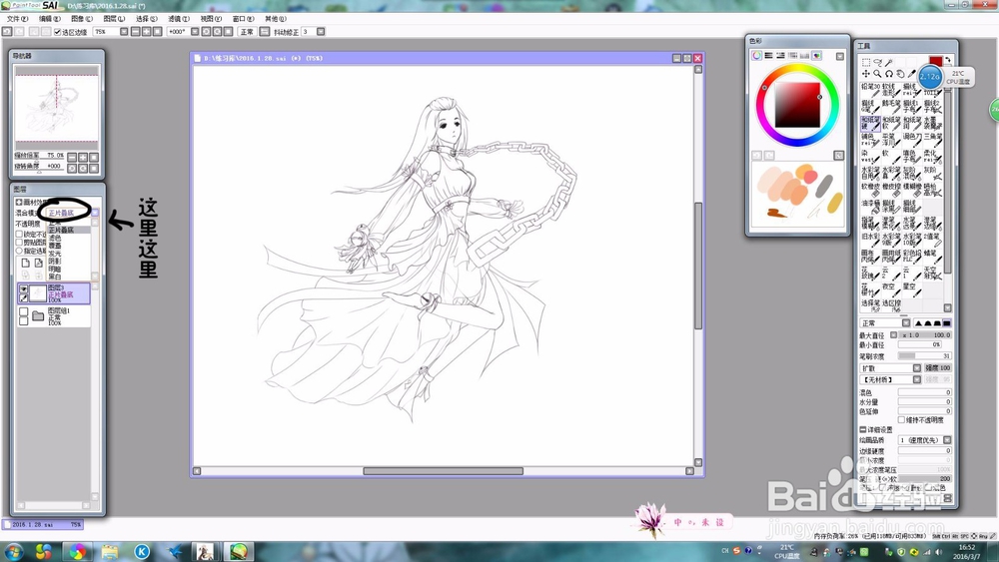Screen dimensions: 999x562
Task: Hide 图层3 using its eye icon
Action: click(x=24, y=288)
